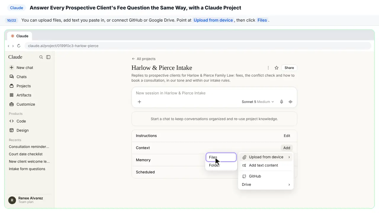Edit the project Instructions
379x213 pixels.
tap(287, 136)
